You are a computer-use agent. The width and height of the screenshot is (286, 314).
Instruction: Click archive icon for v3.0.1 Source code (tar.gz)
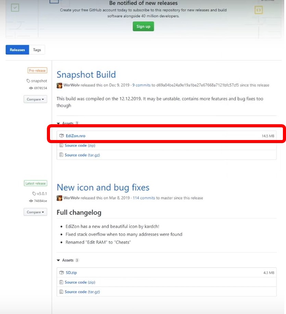point(61,292)
